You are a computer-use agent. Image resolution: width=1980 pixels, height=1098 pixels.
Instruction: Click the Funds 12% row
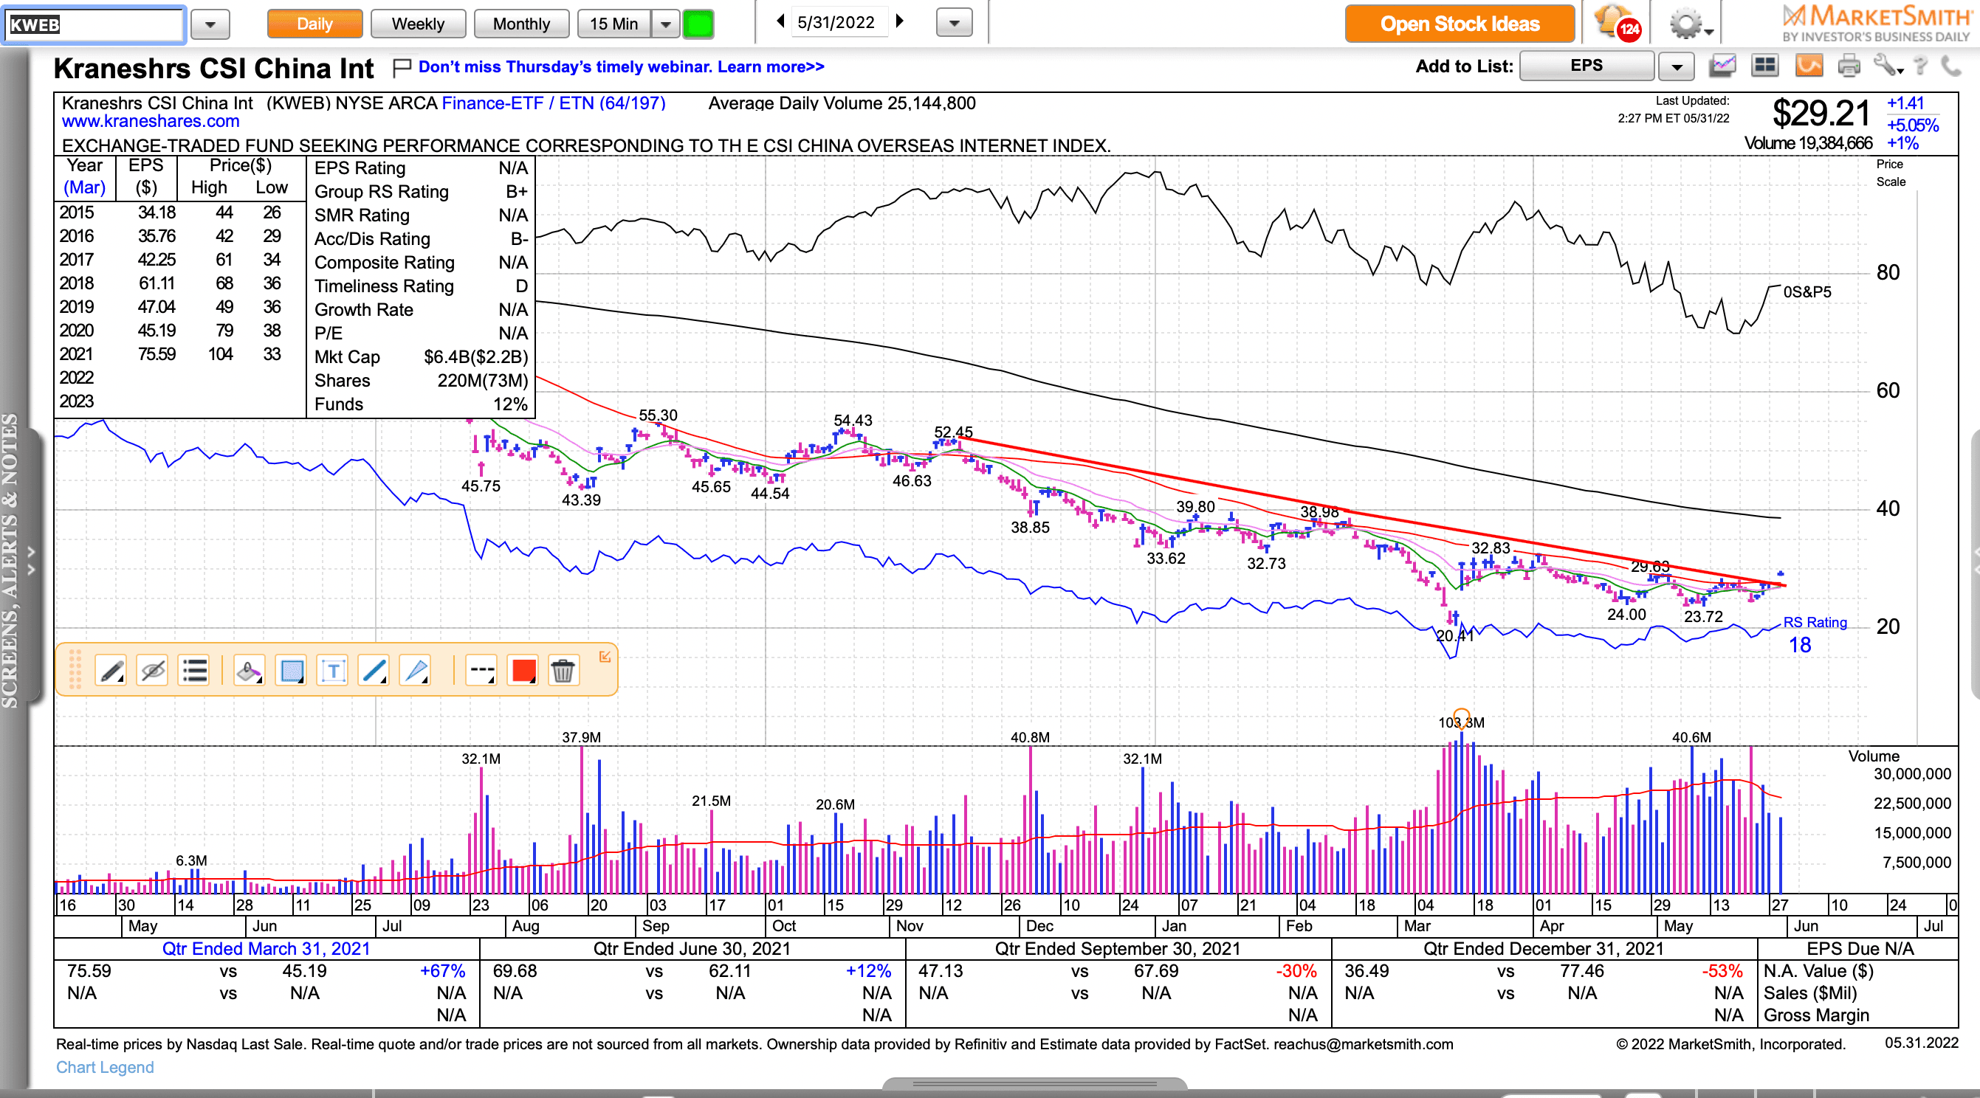click(x=421, y=404)
